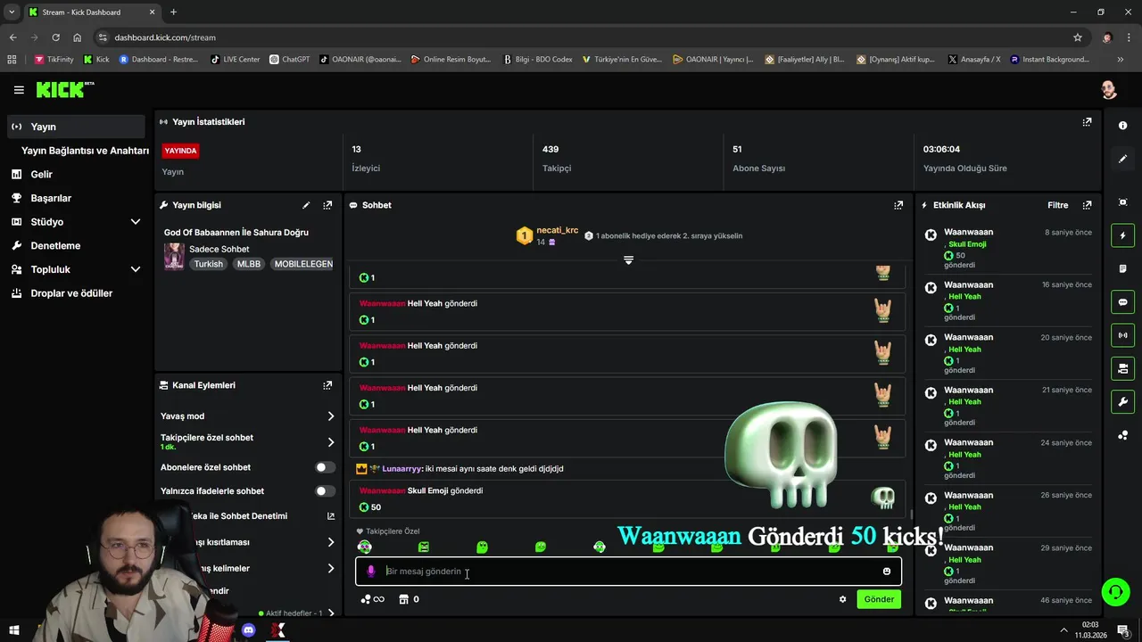Bookmark this page with the star icon
Image resolution: width=1142 pixels, height=642 pixels.
click(x=1078, y=37)
